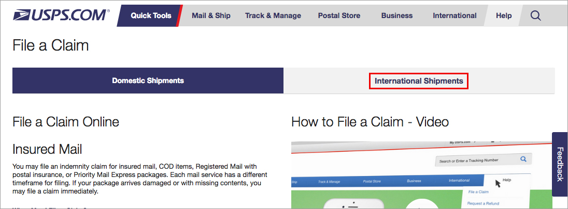
Task: Open Help in the top gray navigation bar
Action: pyautogui.click(x=504, y=15)
